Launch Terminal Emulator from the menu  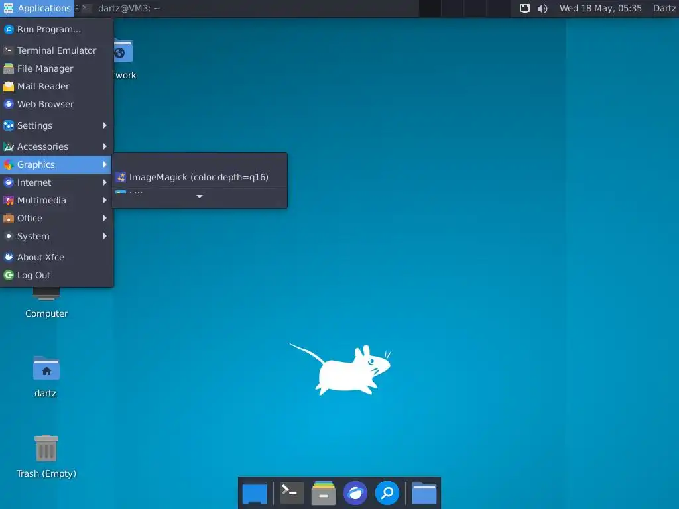(x=56, y=50)
